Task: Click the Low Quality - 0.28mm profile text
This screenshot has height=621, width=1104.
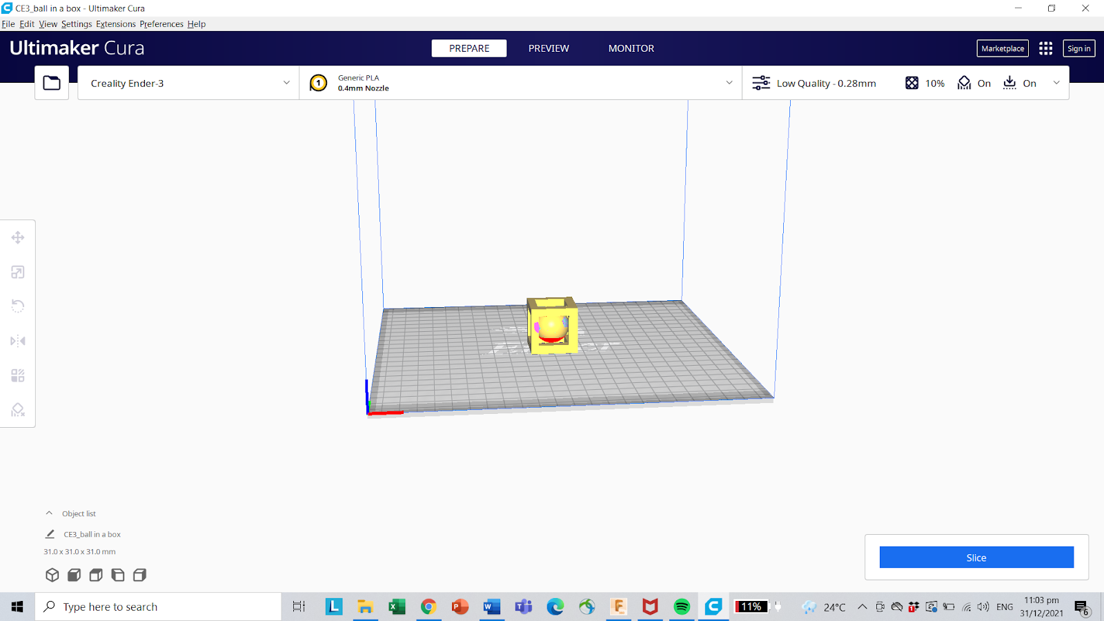Action: pyautogui.click(x=827, y=83)
